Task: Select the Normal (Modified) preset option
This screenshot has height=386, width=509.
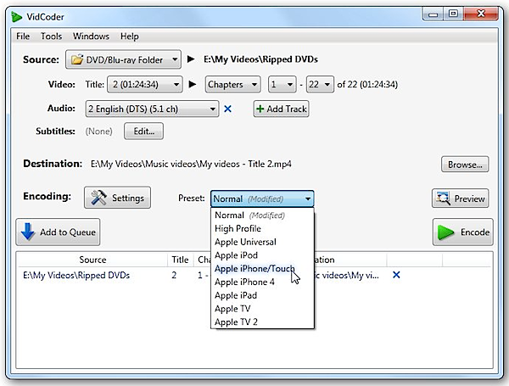Action: tap(262, 215)
